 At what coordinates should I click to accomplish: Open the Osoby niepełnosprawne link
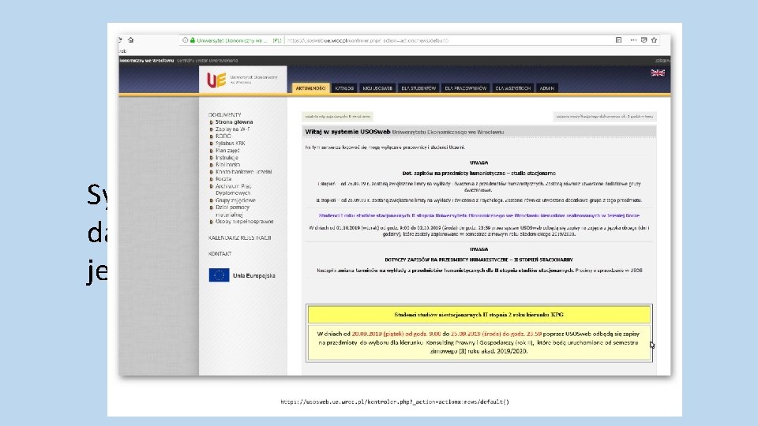[245, 222]
